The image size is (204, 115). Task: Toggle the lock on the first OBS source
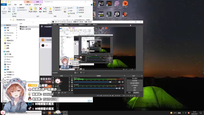(x=72, y=78)
